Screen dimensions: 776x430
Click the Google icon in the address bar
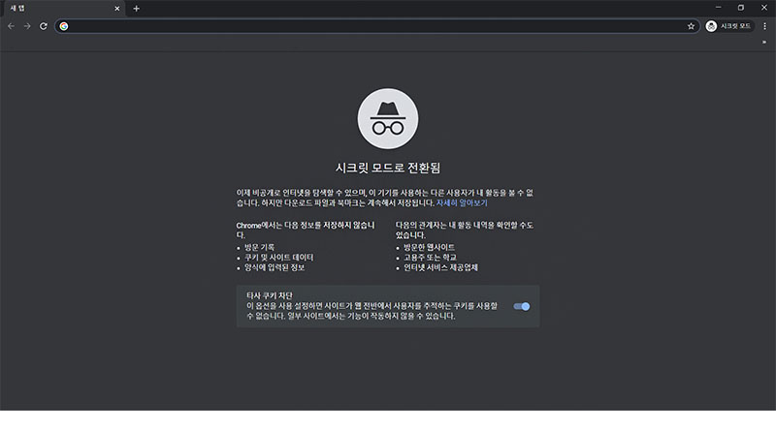(x=64, y=26)
